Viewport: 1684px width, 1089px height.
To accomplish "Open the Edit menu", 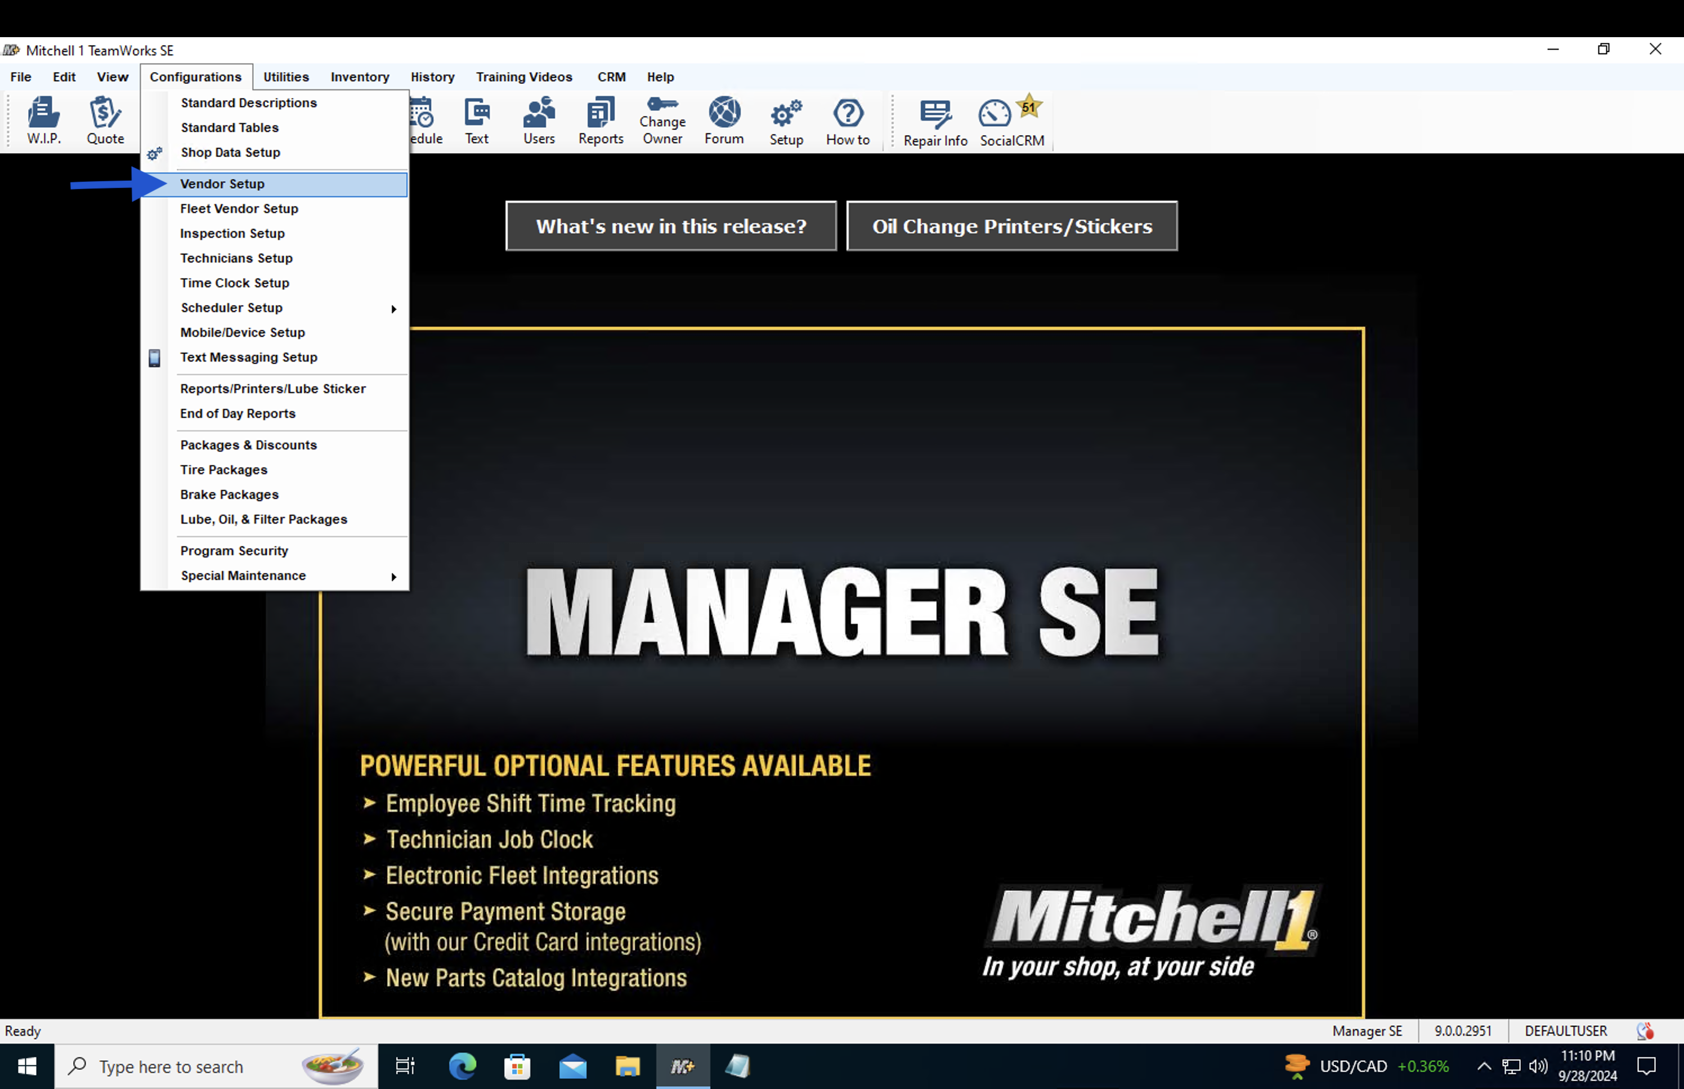I will click(64, 77).
